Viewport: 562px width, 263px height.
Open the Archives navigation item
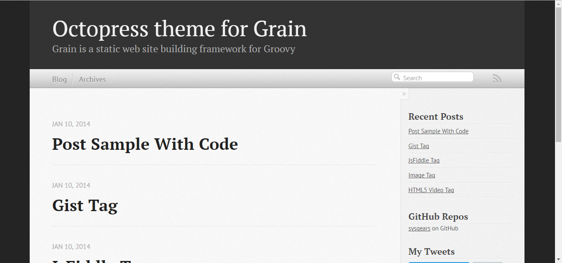(x=92, y=79)
